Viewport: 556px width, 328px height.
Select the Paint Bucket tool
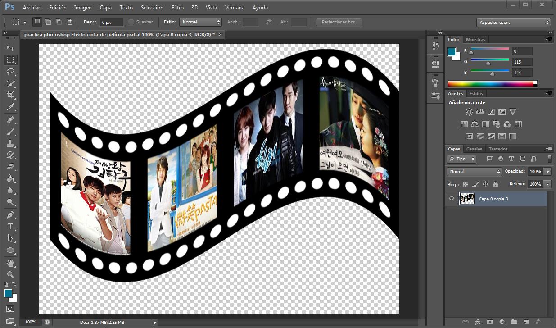click(x=10, y=179)
